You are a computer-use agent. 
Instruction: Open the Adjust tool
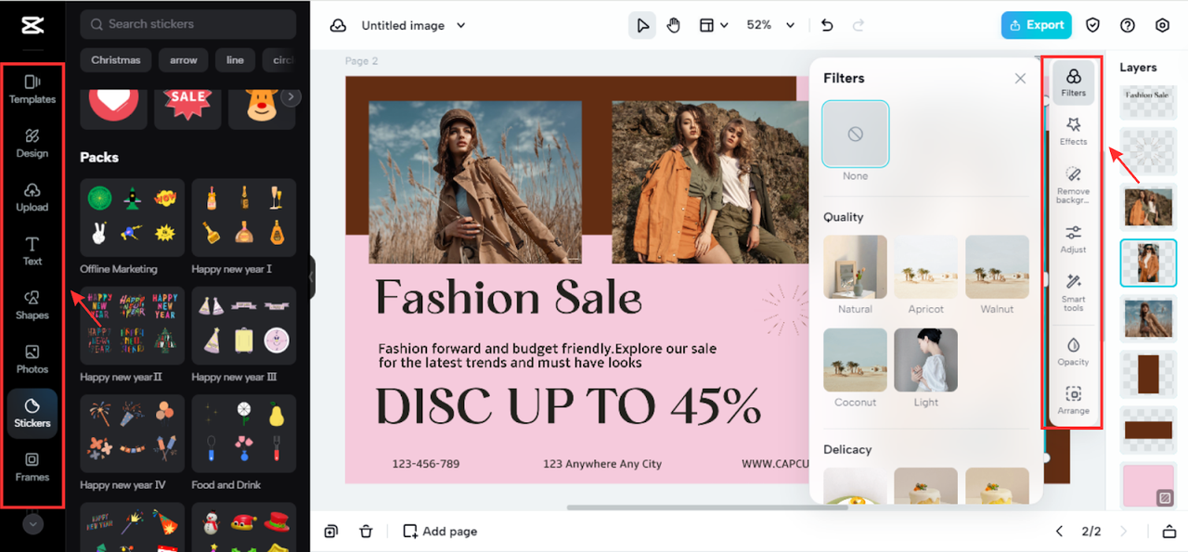(1074, 238)
